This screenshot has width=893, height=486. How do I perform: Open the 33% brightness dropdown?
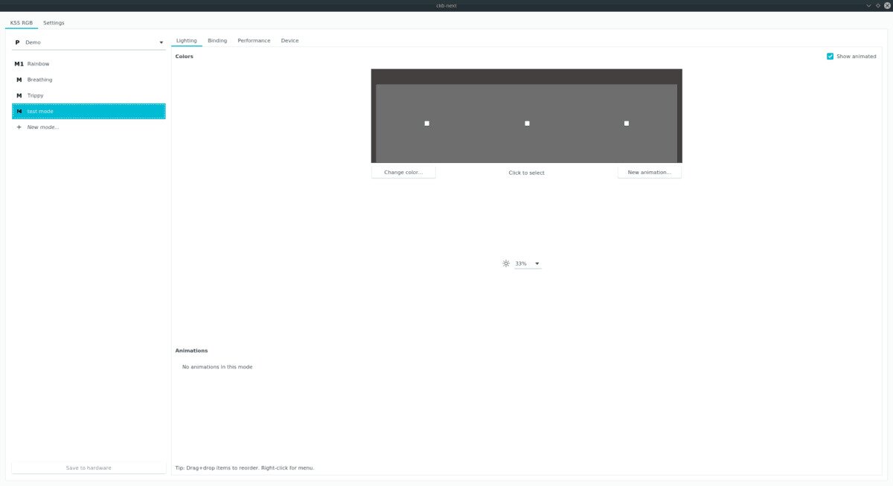pyautogui.click(x=528, y=263)
